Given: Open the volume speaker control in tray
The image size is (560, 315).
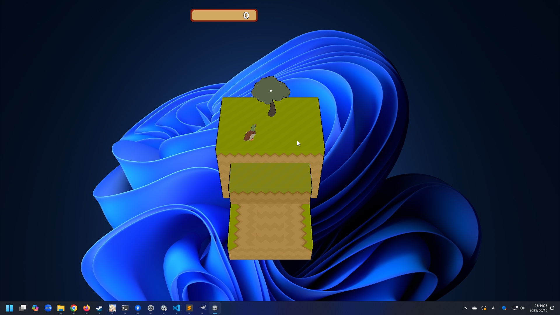Looking at the screenshot, I should pyautogui.click(x=522, y=308).
